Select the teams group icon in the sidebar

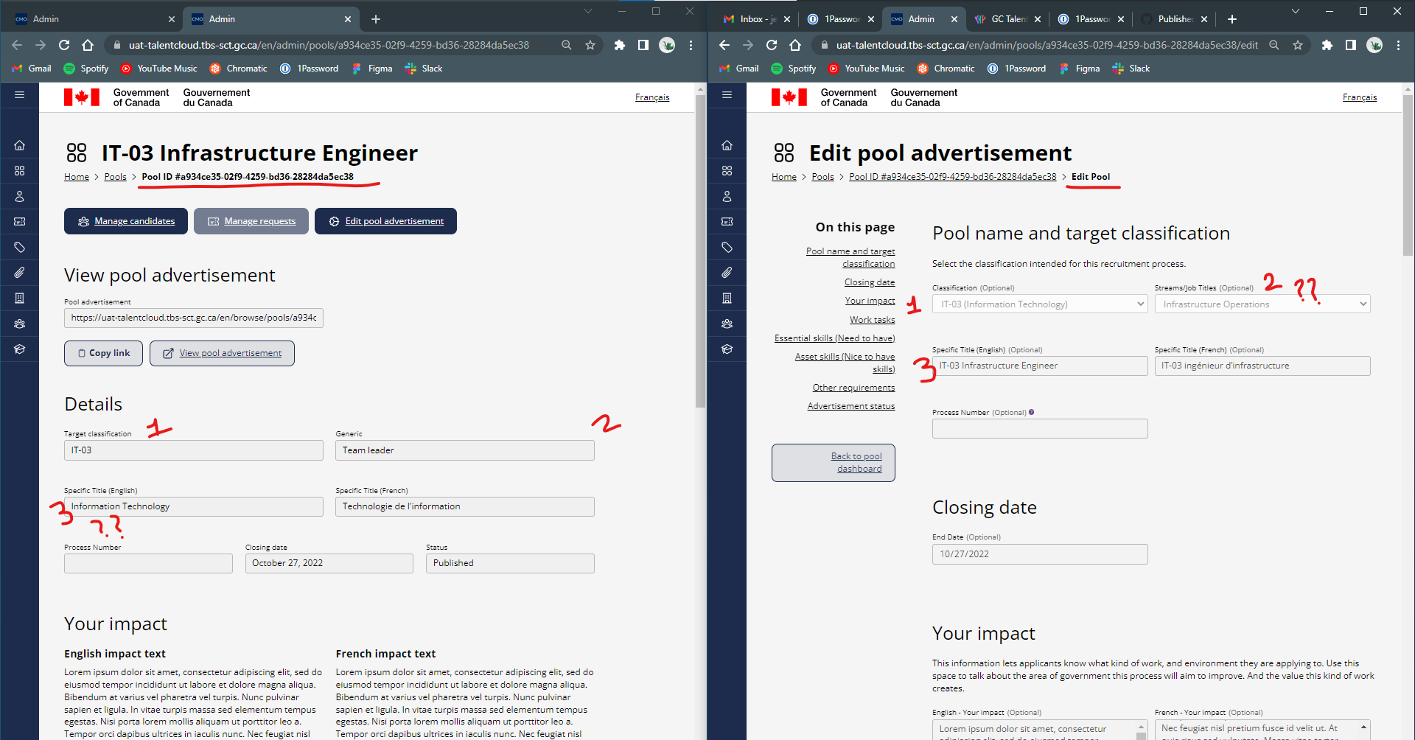[19, 323]
